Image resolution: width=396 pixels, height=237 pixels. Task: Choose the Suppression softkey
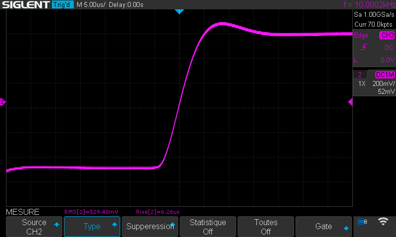click(x=150, y=227)
